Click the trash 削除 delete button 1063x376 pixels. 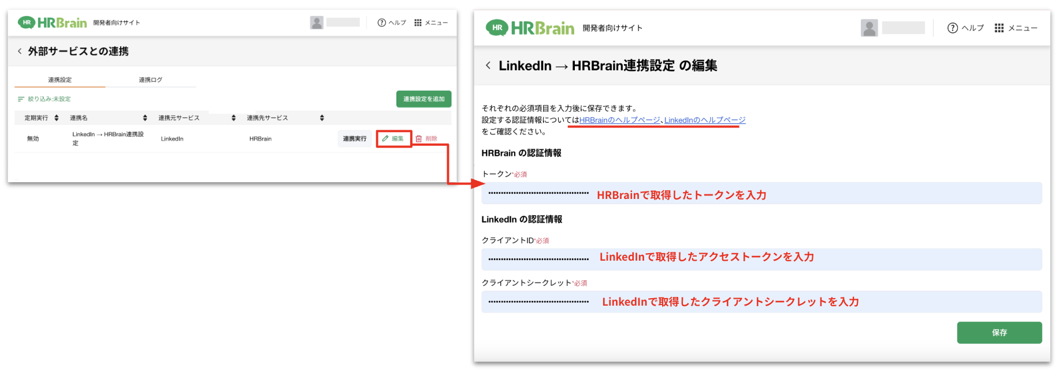pyautogui.click(x=426, y=139)
